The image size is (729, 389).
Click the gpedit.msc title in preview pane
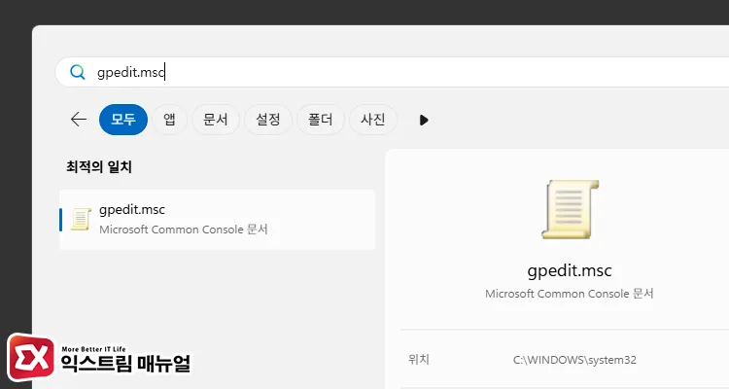tap(570, 270)
